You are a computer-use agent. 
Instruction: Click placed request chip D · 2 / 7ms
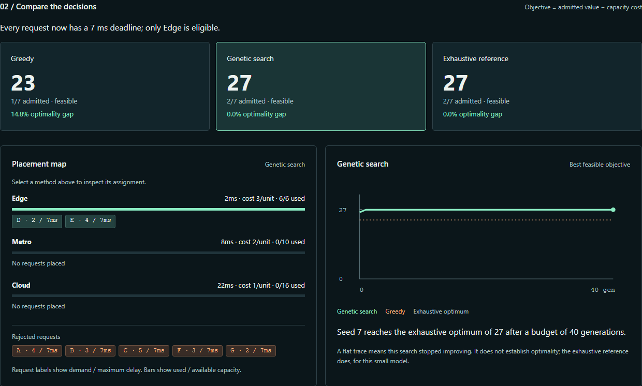point(37,221)
